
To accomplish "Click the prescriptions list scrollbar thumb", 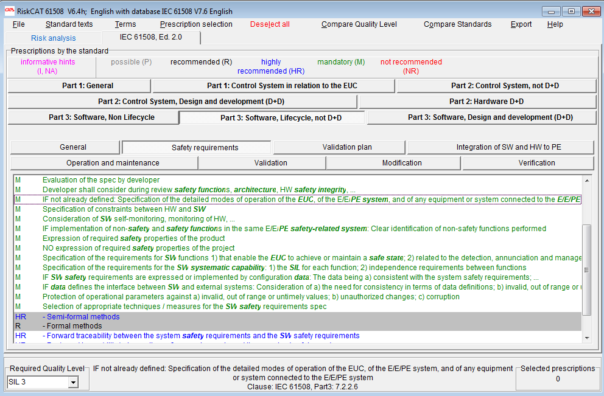I will point(587,269).
